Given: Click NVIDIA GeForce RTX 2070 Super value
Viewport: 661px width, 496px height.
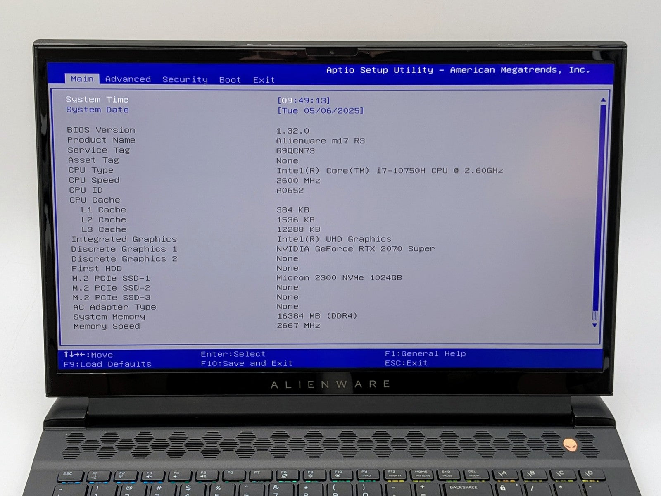Looking at the screenshot, I should click(356, 249).
